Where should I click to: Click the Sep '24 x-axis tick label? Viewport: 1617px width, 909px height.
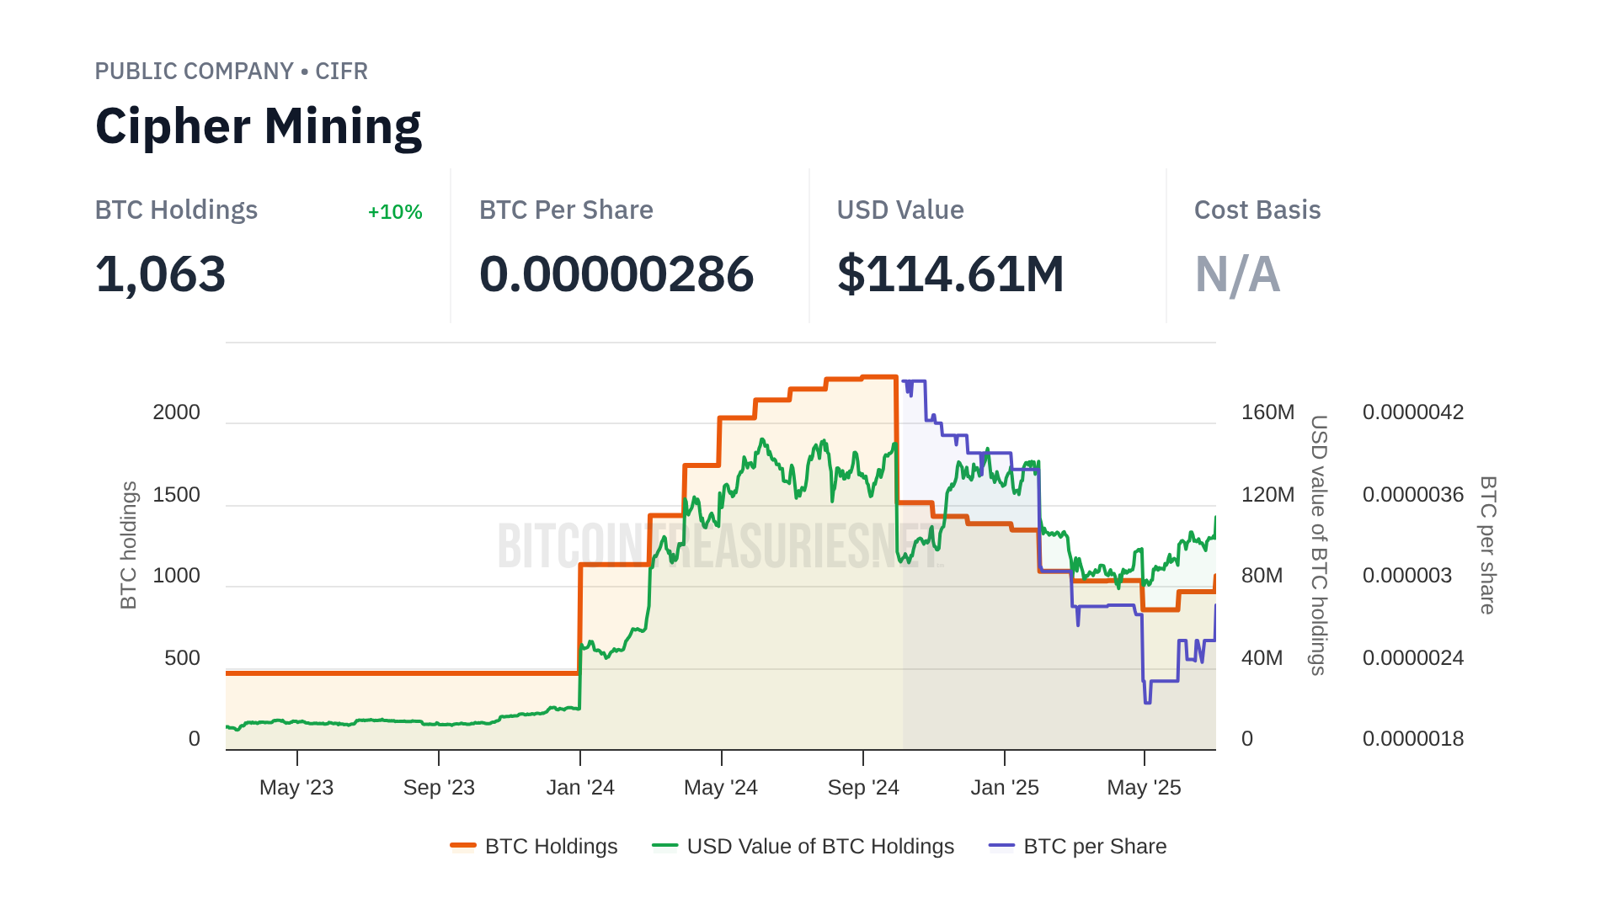(863, 788)
